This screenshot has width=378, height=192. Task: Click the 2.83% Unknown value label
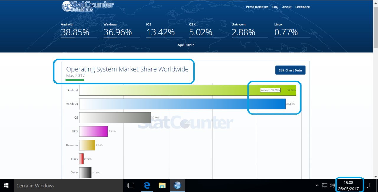point(99,145)
